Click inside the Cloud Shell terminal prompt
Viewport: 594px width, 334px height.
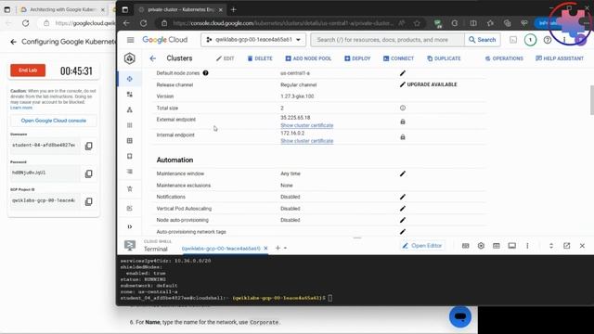330,298
